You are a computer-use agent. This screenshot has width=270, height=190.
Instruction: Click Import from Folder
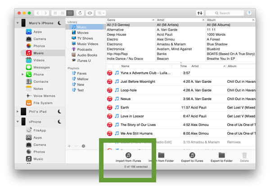[x=161, y=157]
